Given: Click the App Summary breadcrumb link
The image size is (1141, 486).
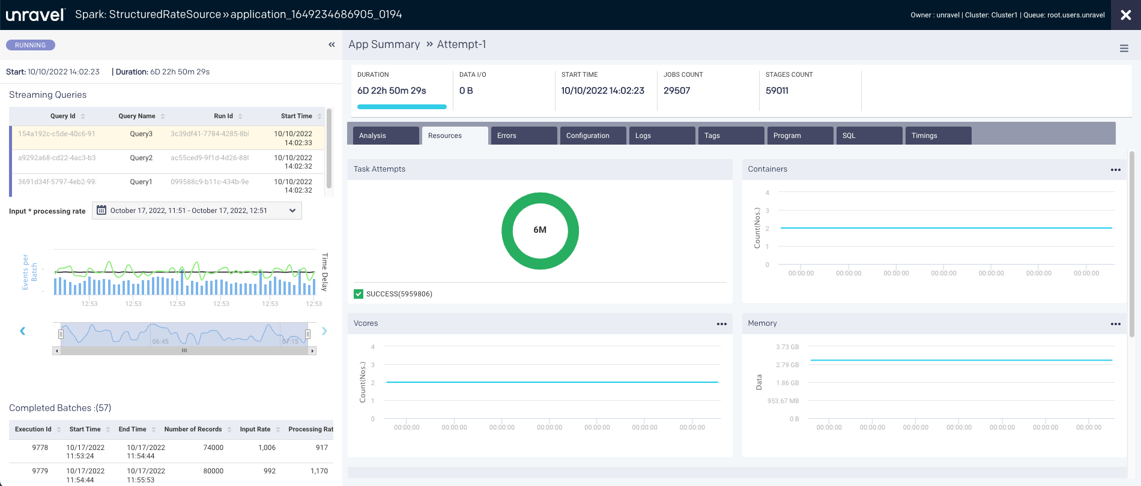Looking at the screenshot, I should click(384, 44).
